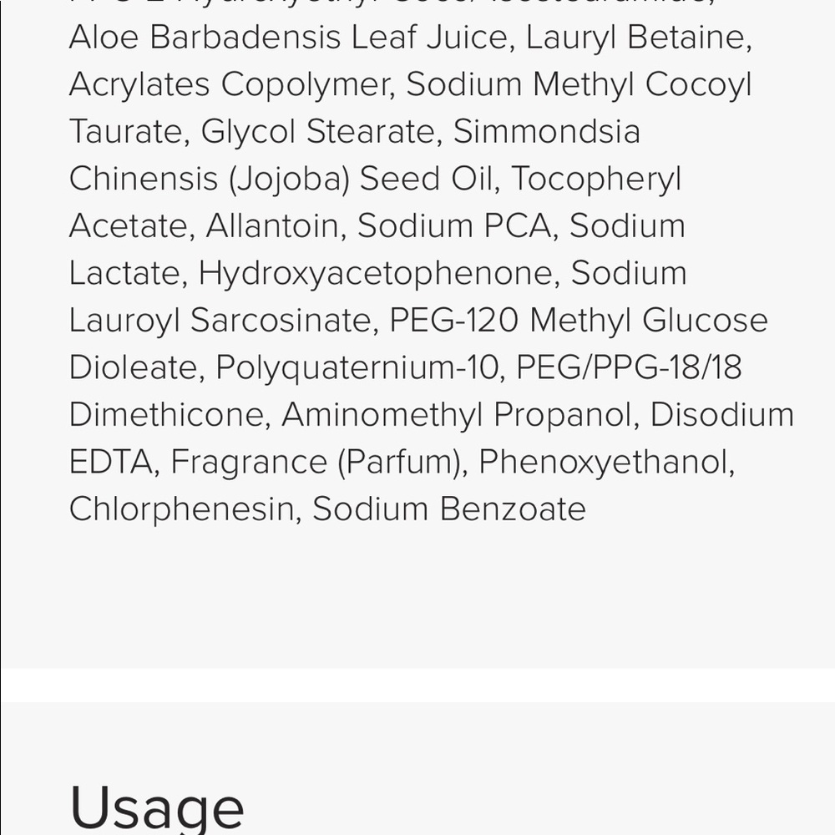Click the Allantoin ingredient
The height and width of the screenshot is (835, 835).
click(271, 225)
